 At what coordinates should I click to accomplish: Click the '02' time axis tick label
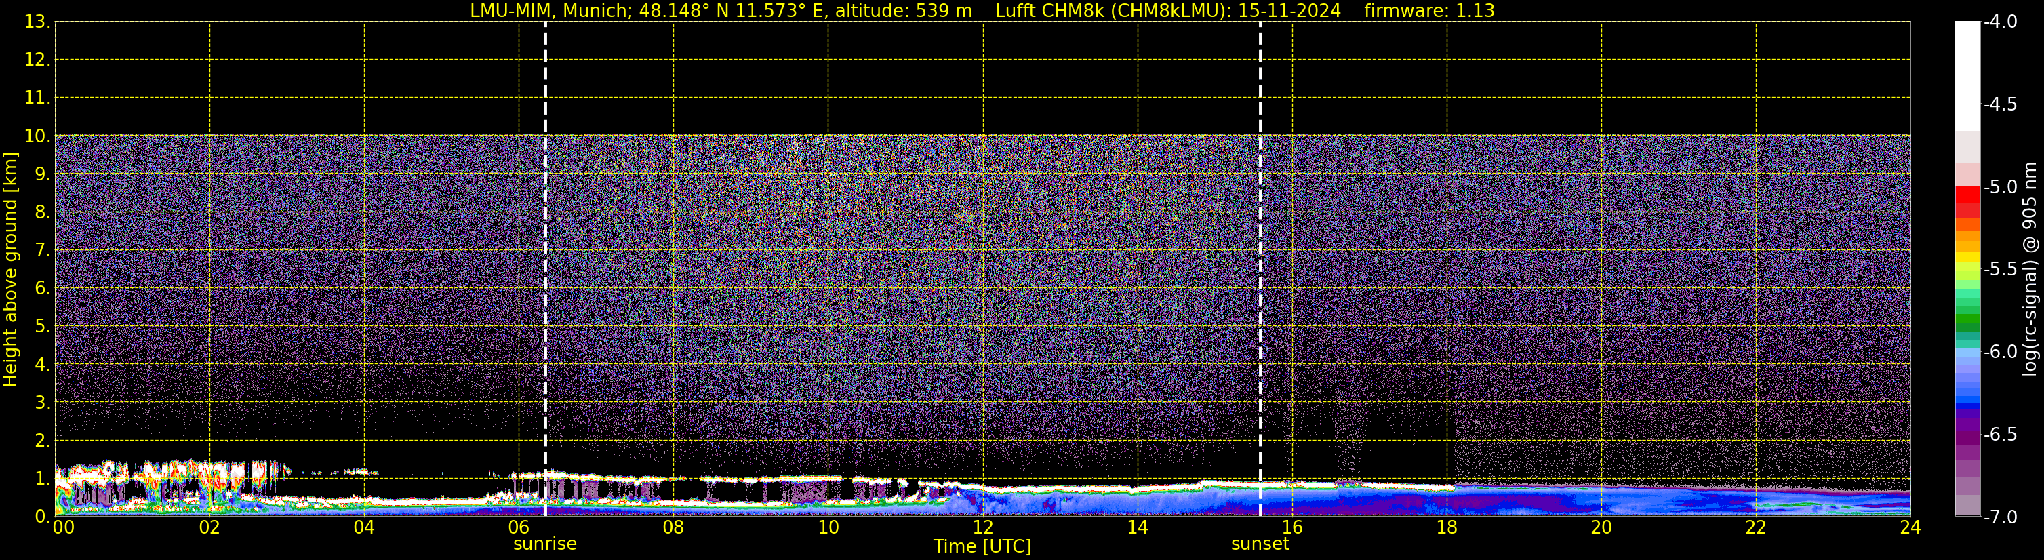pyautogui.click(x=209, y=527)
